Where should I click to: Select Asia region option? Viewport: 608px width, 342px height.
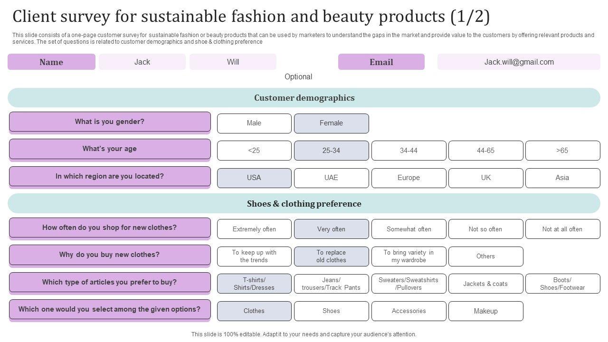pyautogui.click(x=562, y=178)
